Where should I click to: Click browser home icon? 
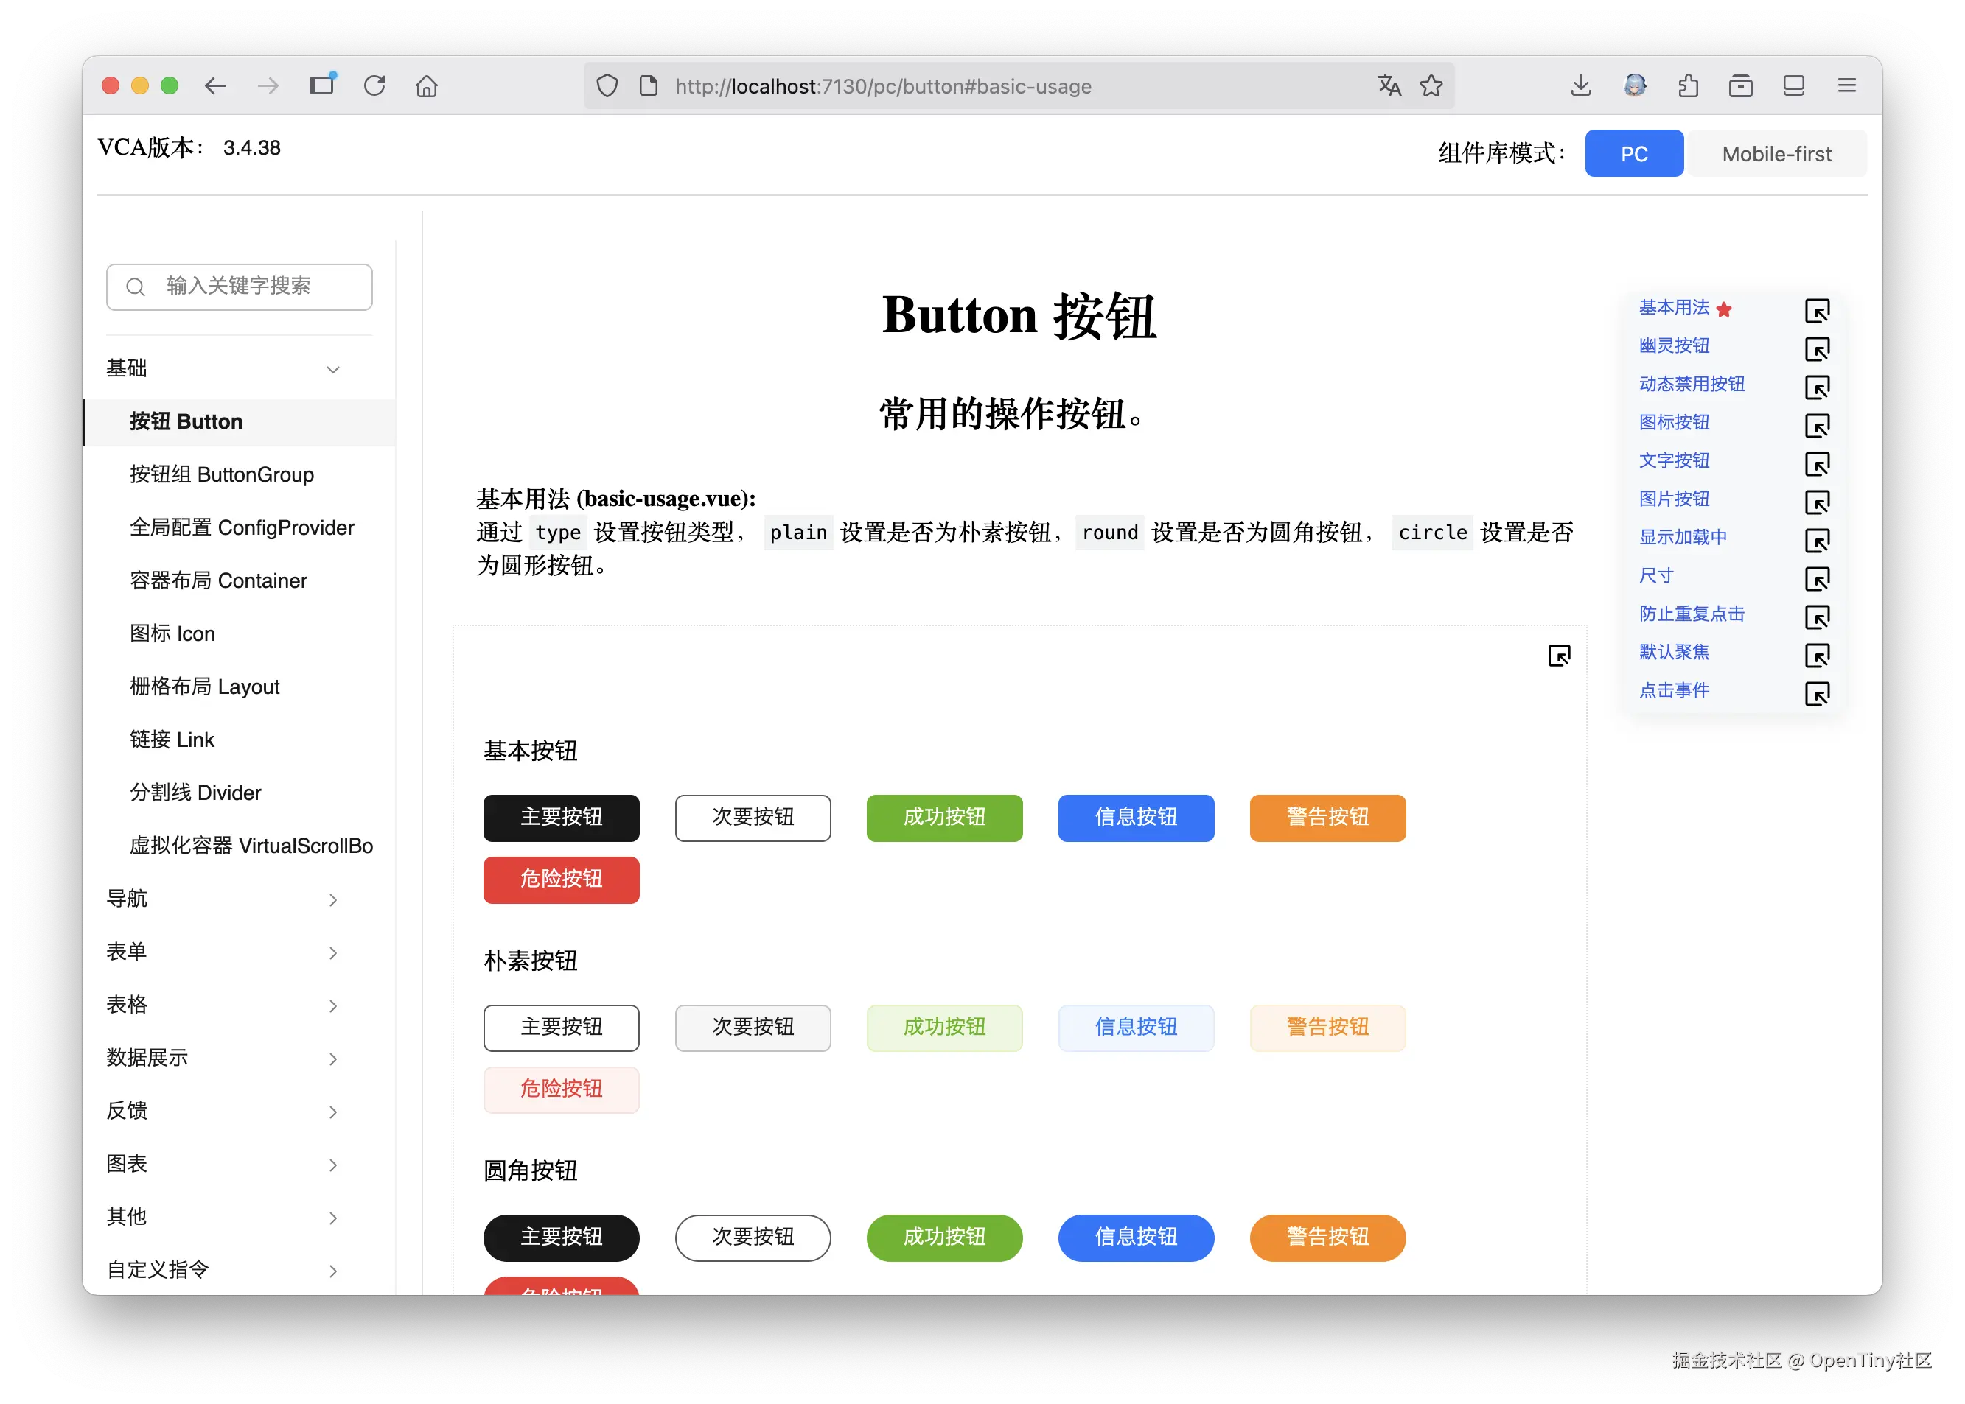coord(426,85)
